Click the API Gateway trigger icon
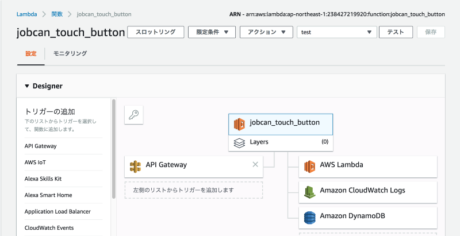This screenshot has height=236, width=460. coord(135,167)
